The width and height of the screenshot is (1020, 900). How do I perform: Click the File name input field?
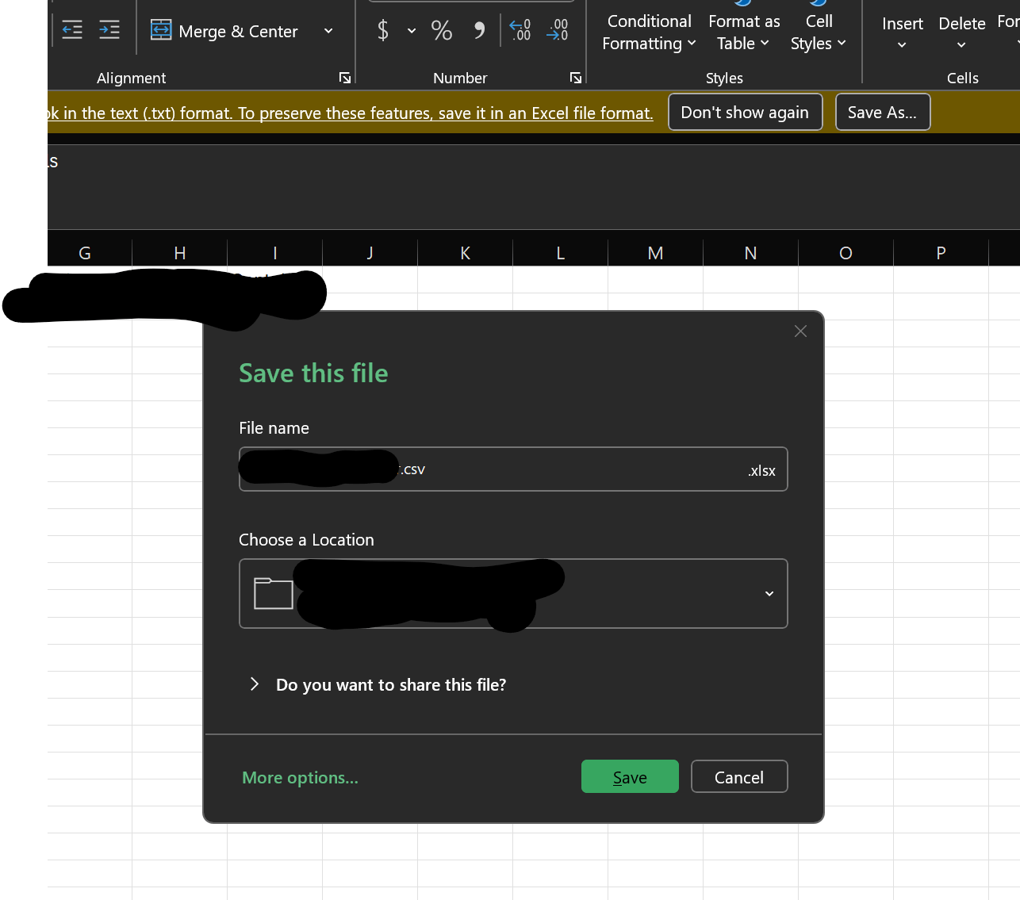coord(513,469)
